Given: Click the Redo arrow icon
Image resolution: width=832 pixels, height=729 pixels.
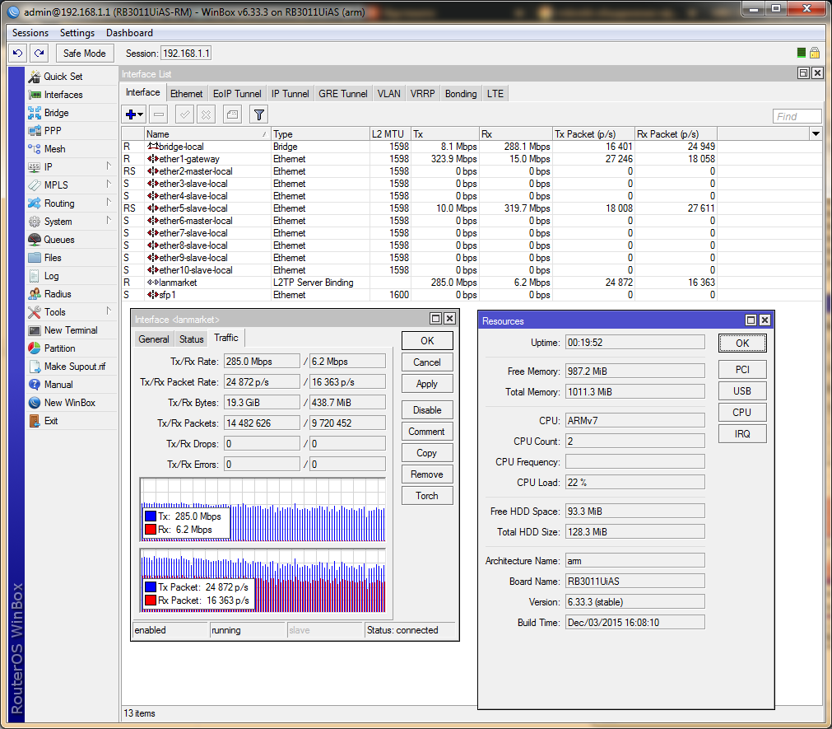Looking at the screenshot, I should point(39,53).
